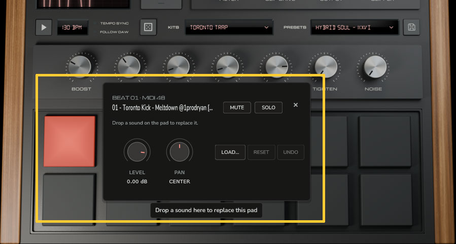The image size is (456, 244).
Task: Click the save preset floppy disk icon
Action: [x=411, y=27]
